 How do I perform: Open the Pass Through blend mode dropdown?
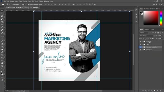[x=146, y=36]
